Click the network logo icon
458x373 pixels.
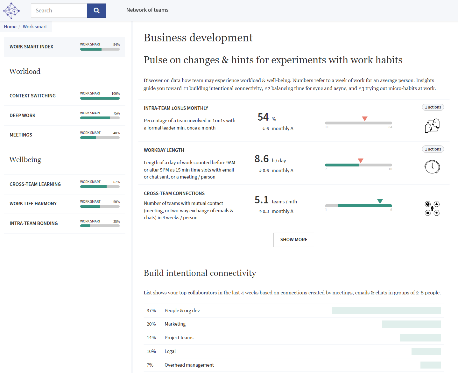coord(11,11)
